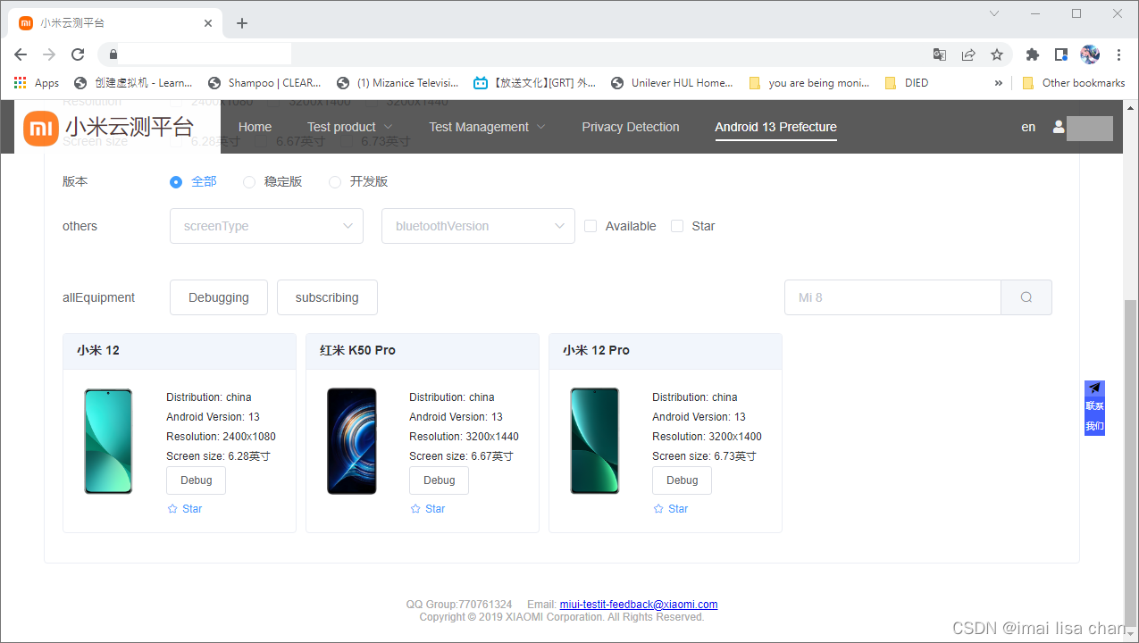The image size is (1139, 643).
Task: Open the tab search dropdown arrow
Action: tap(994, 13)
